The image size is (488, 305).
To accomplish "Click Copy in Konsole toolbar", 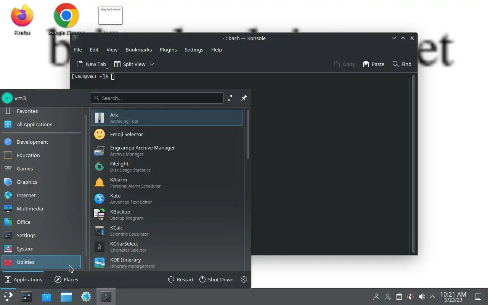I will (344, 64).
